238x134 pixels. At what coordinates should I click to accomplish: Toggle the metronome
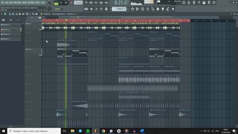[86, 3]
